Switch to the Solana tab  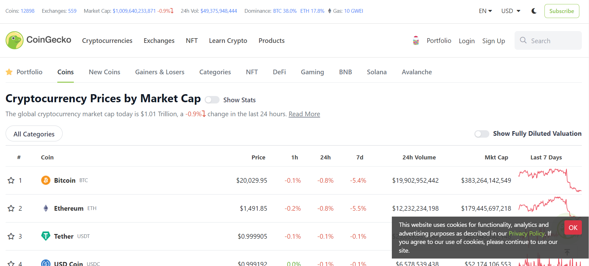pos(377,72)
